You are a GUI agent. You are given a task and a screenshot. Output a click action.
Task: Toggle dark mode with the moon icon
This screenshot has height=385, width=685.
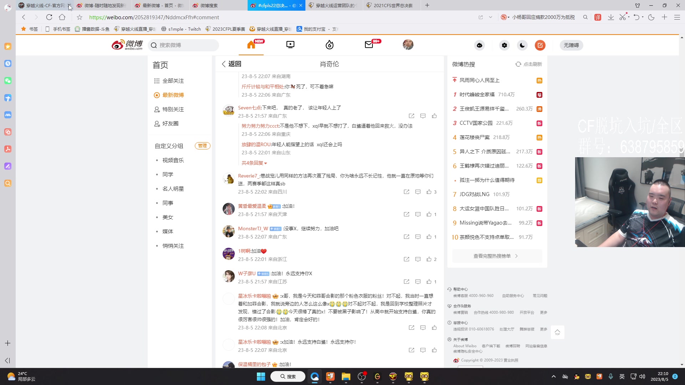522,45
